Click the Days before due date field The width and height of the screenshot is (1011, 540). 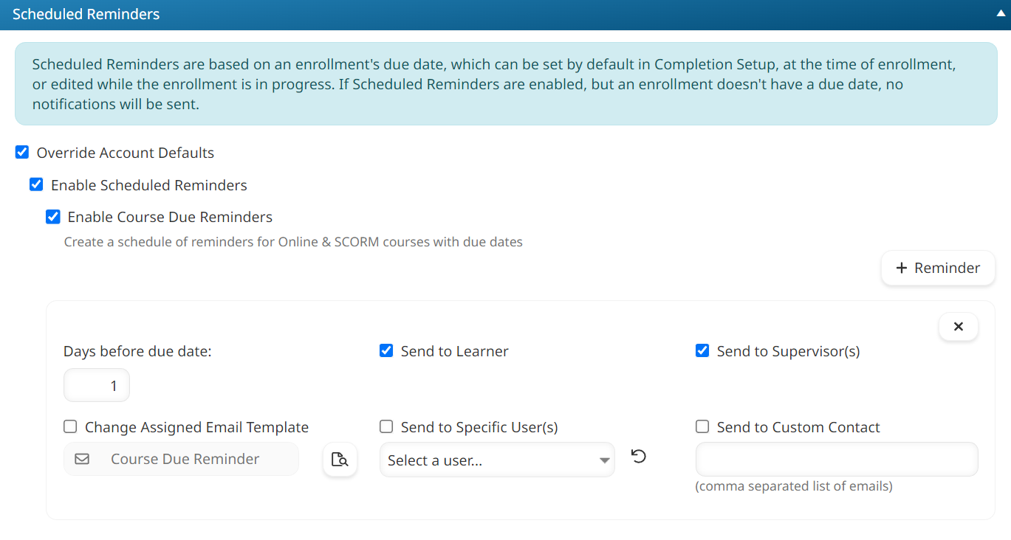(96, 384)
